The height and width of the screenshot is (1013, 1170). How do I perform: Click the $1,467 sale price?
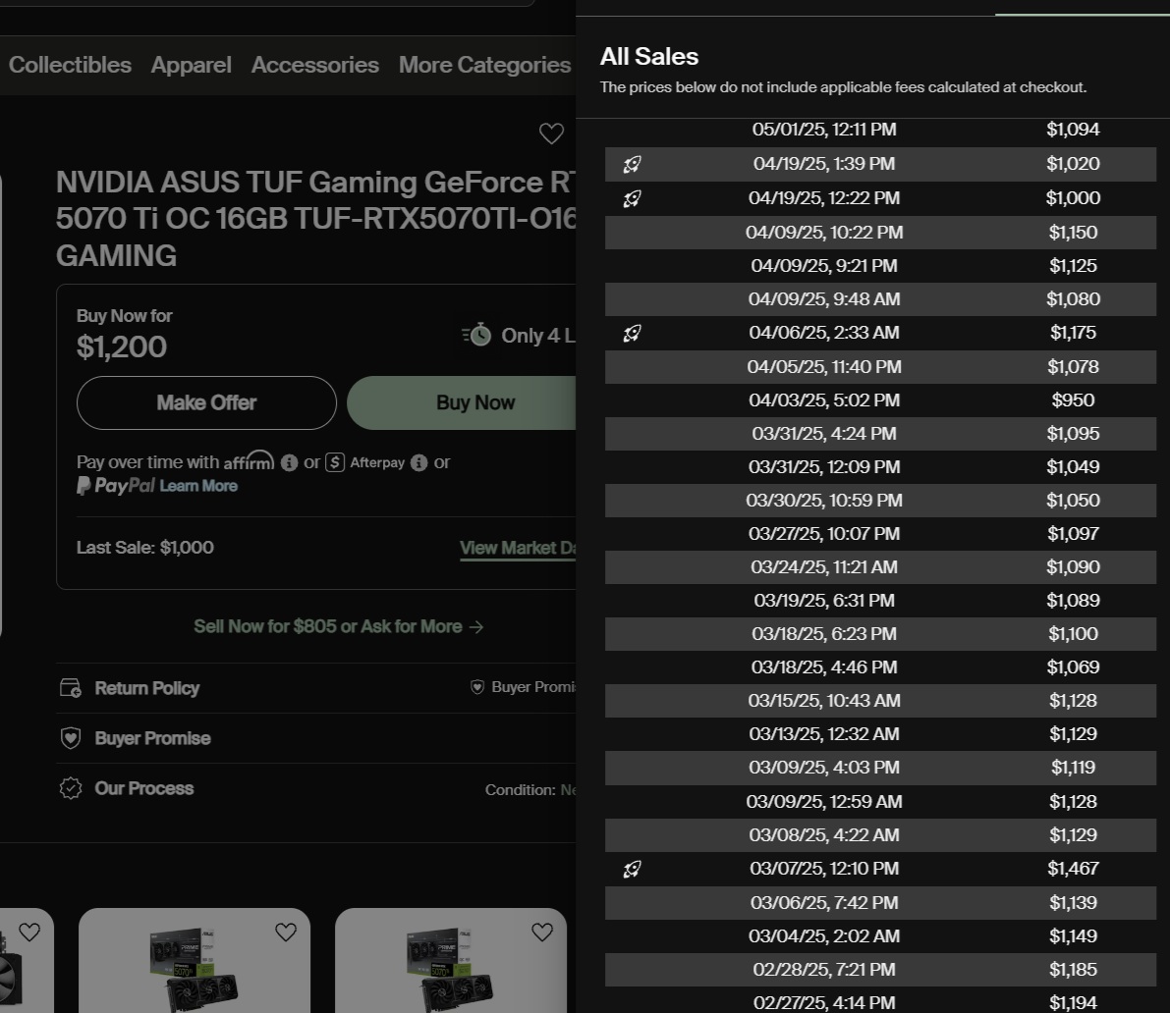point(1073,869)
